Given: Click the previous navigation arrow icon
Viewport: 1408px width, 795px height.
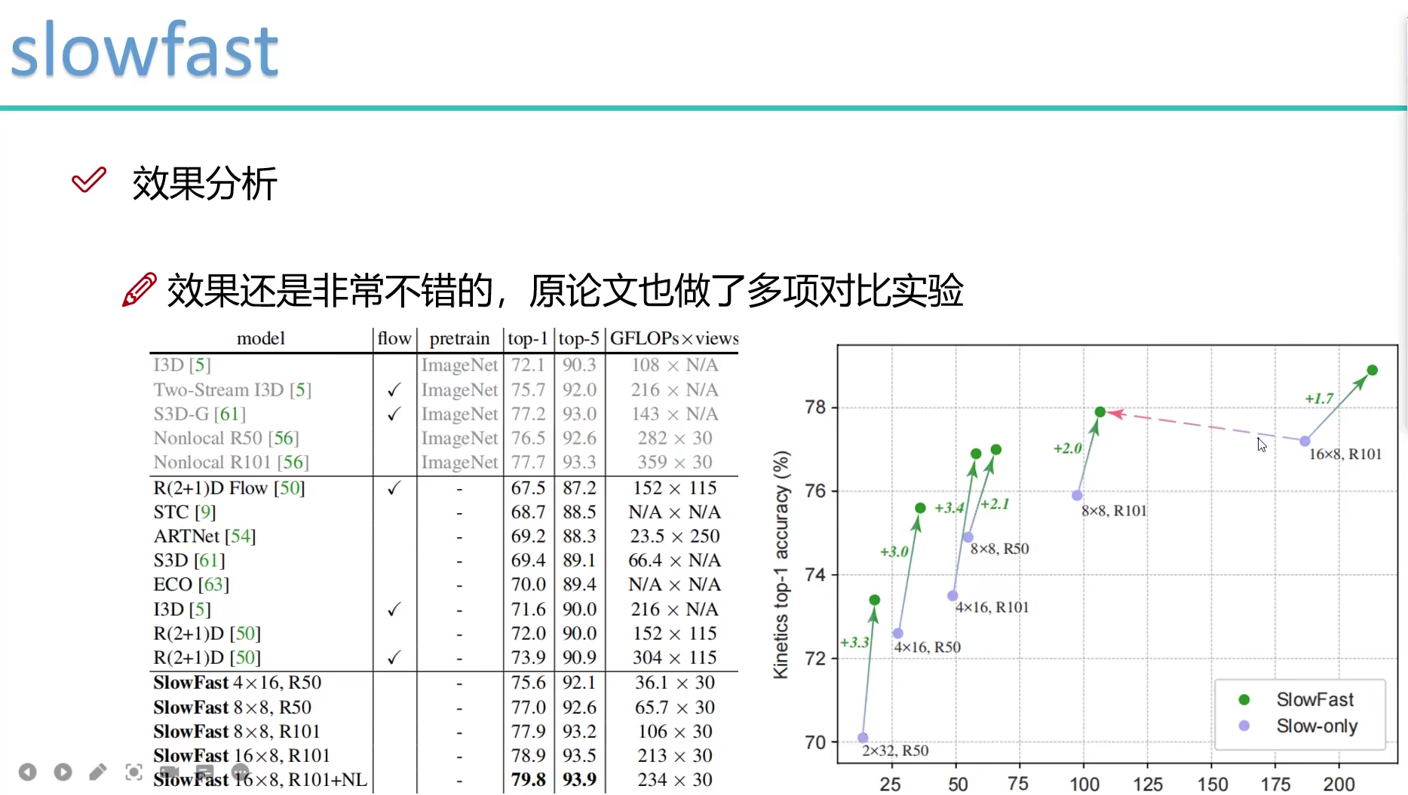Looking at the screenshot, I should pos(28,772).
